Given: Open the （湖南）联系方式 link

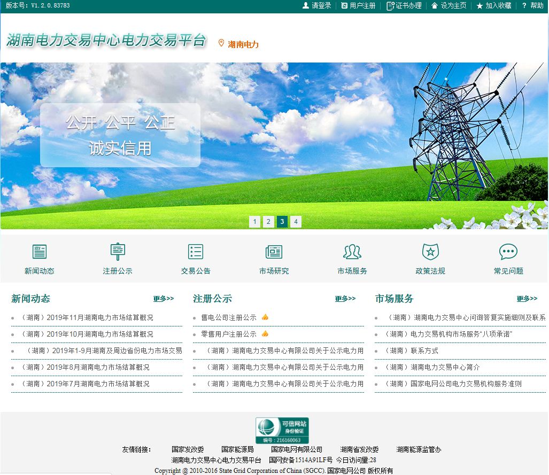Looking at the screenshot, I should coord(411,351).
